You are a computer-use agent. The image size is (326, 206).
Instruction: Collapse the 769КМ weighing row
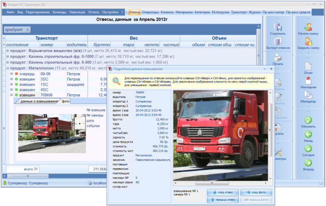click(x=12, y=95)
